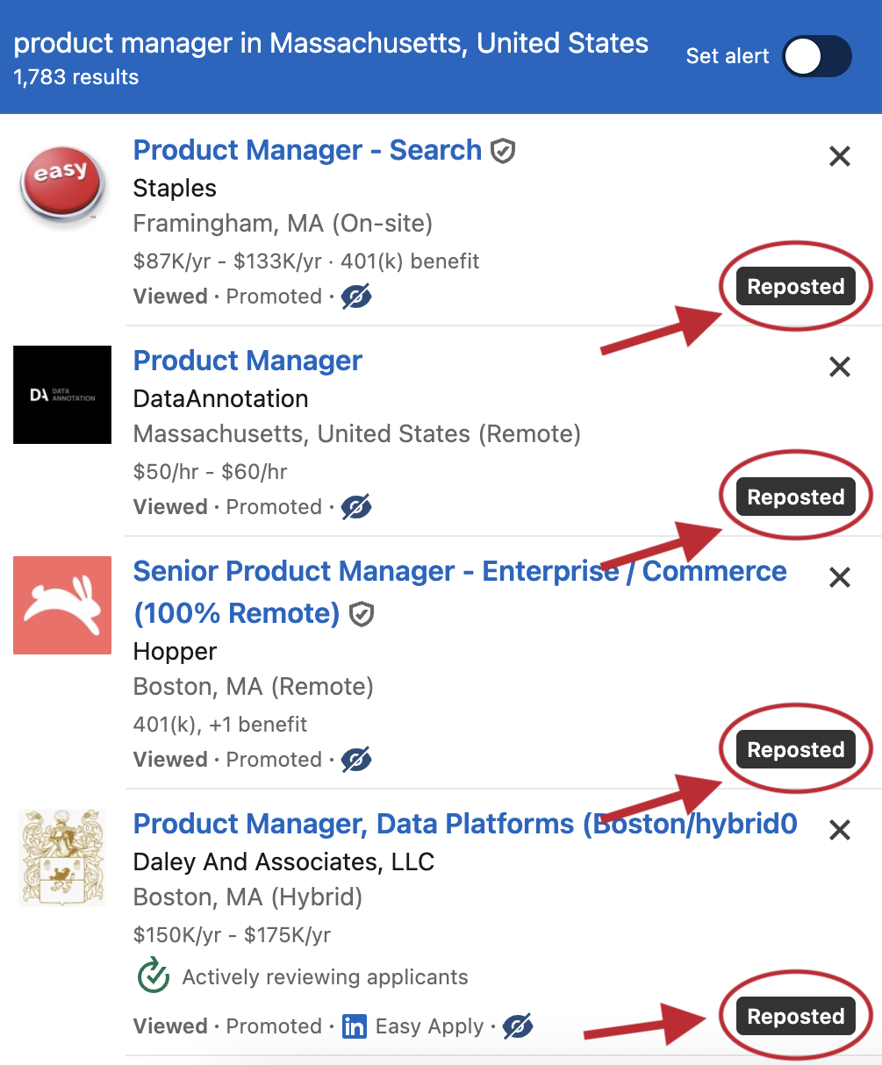Click the LinkedIn Easy Apply icon

tap(354, 1026)
